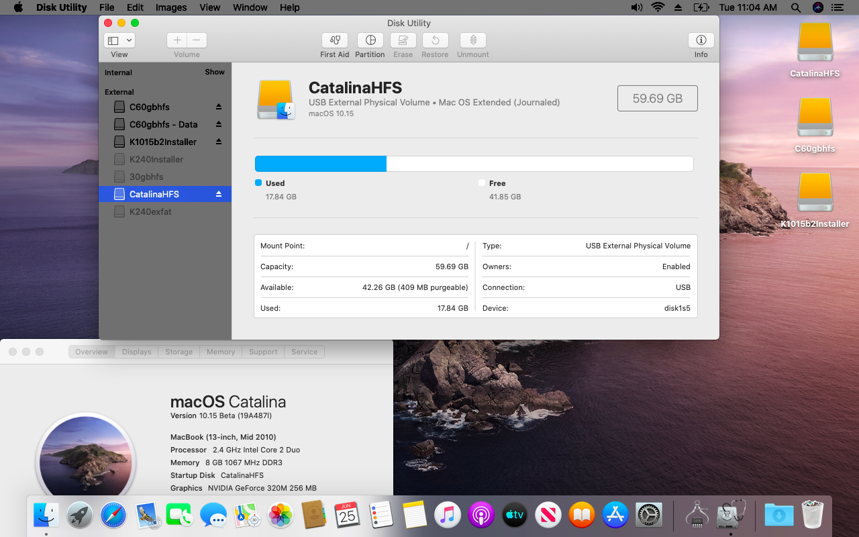Open the Info inspector button
This screenshot has width=859, height=537.
click(701, 40)
